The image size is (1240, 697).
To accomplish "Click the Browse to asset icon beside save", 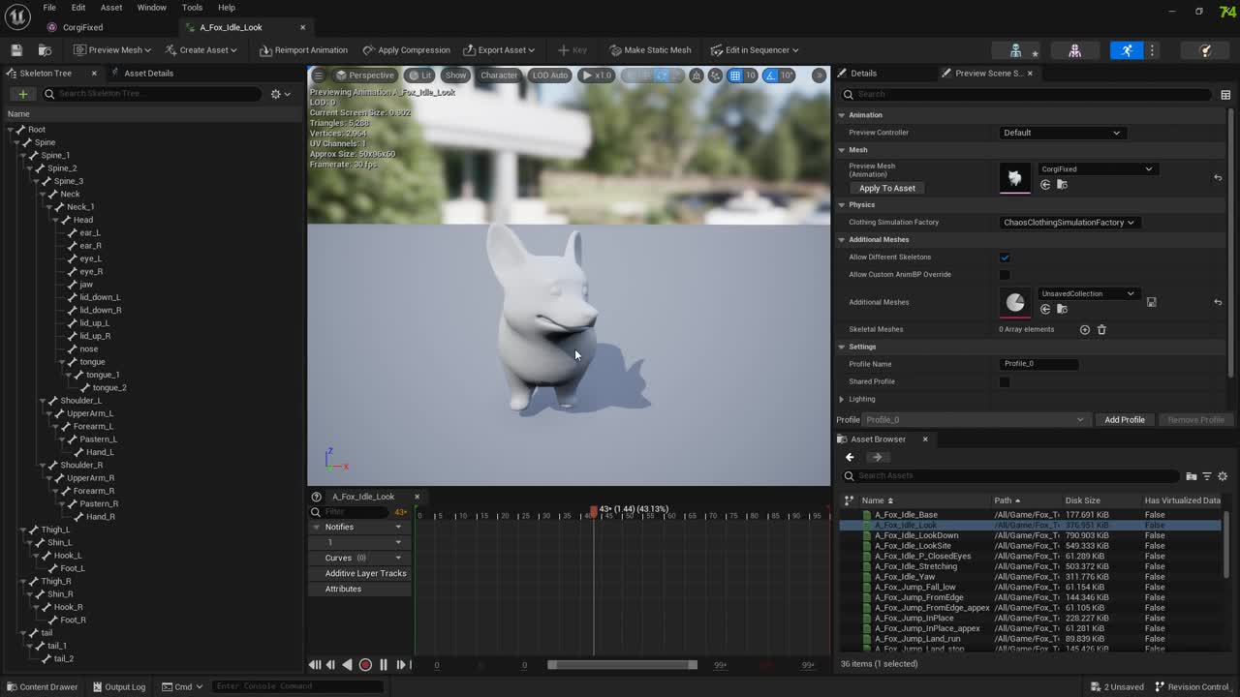I will pyautogui.click(x=45, y=49).
